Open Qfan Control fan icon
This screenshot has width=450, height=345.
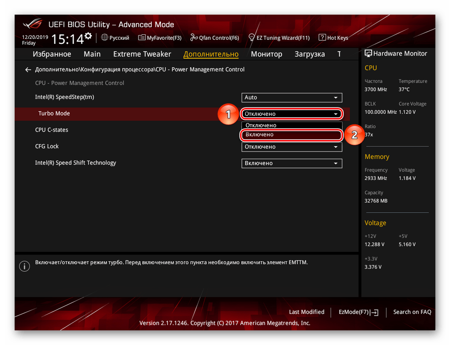pos(194,38)
